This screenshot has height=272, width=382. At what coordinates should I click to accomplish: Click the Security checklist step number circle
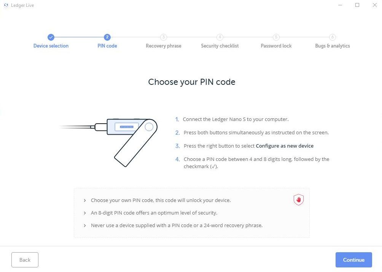[220, 37]
